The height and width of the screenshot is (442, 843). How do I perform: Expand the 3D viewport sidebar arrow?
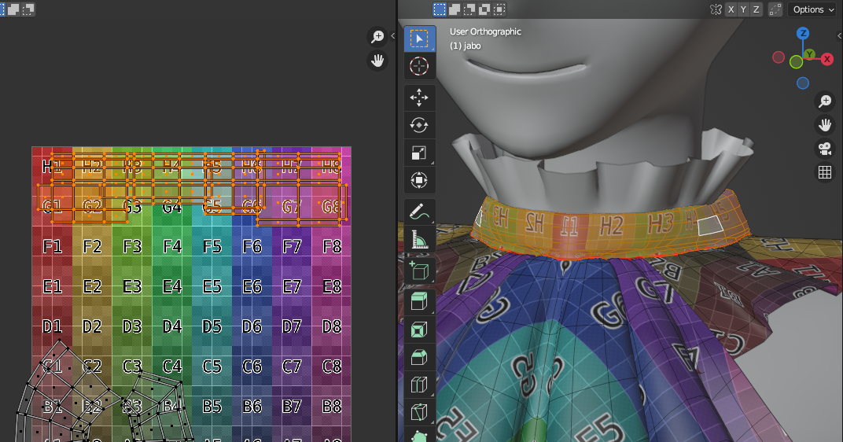tap(839, 36)
